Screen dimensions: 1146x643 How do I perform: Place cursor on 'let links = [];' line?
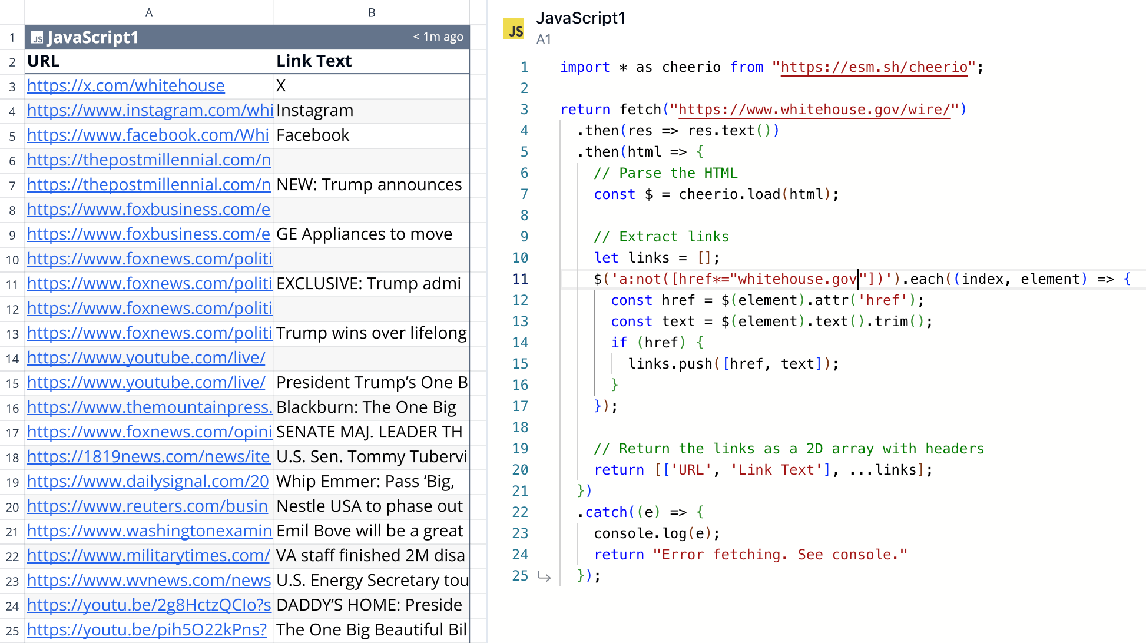tap(657, 258)
